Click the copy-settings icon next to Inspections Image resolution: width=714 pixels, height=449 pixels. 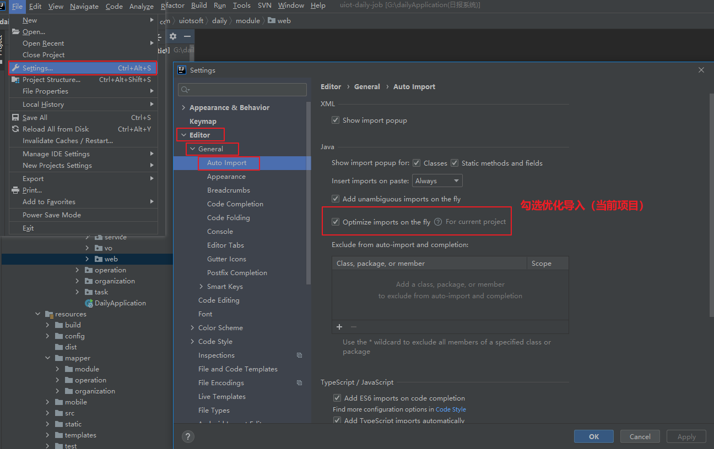coord(299,355)
